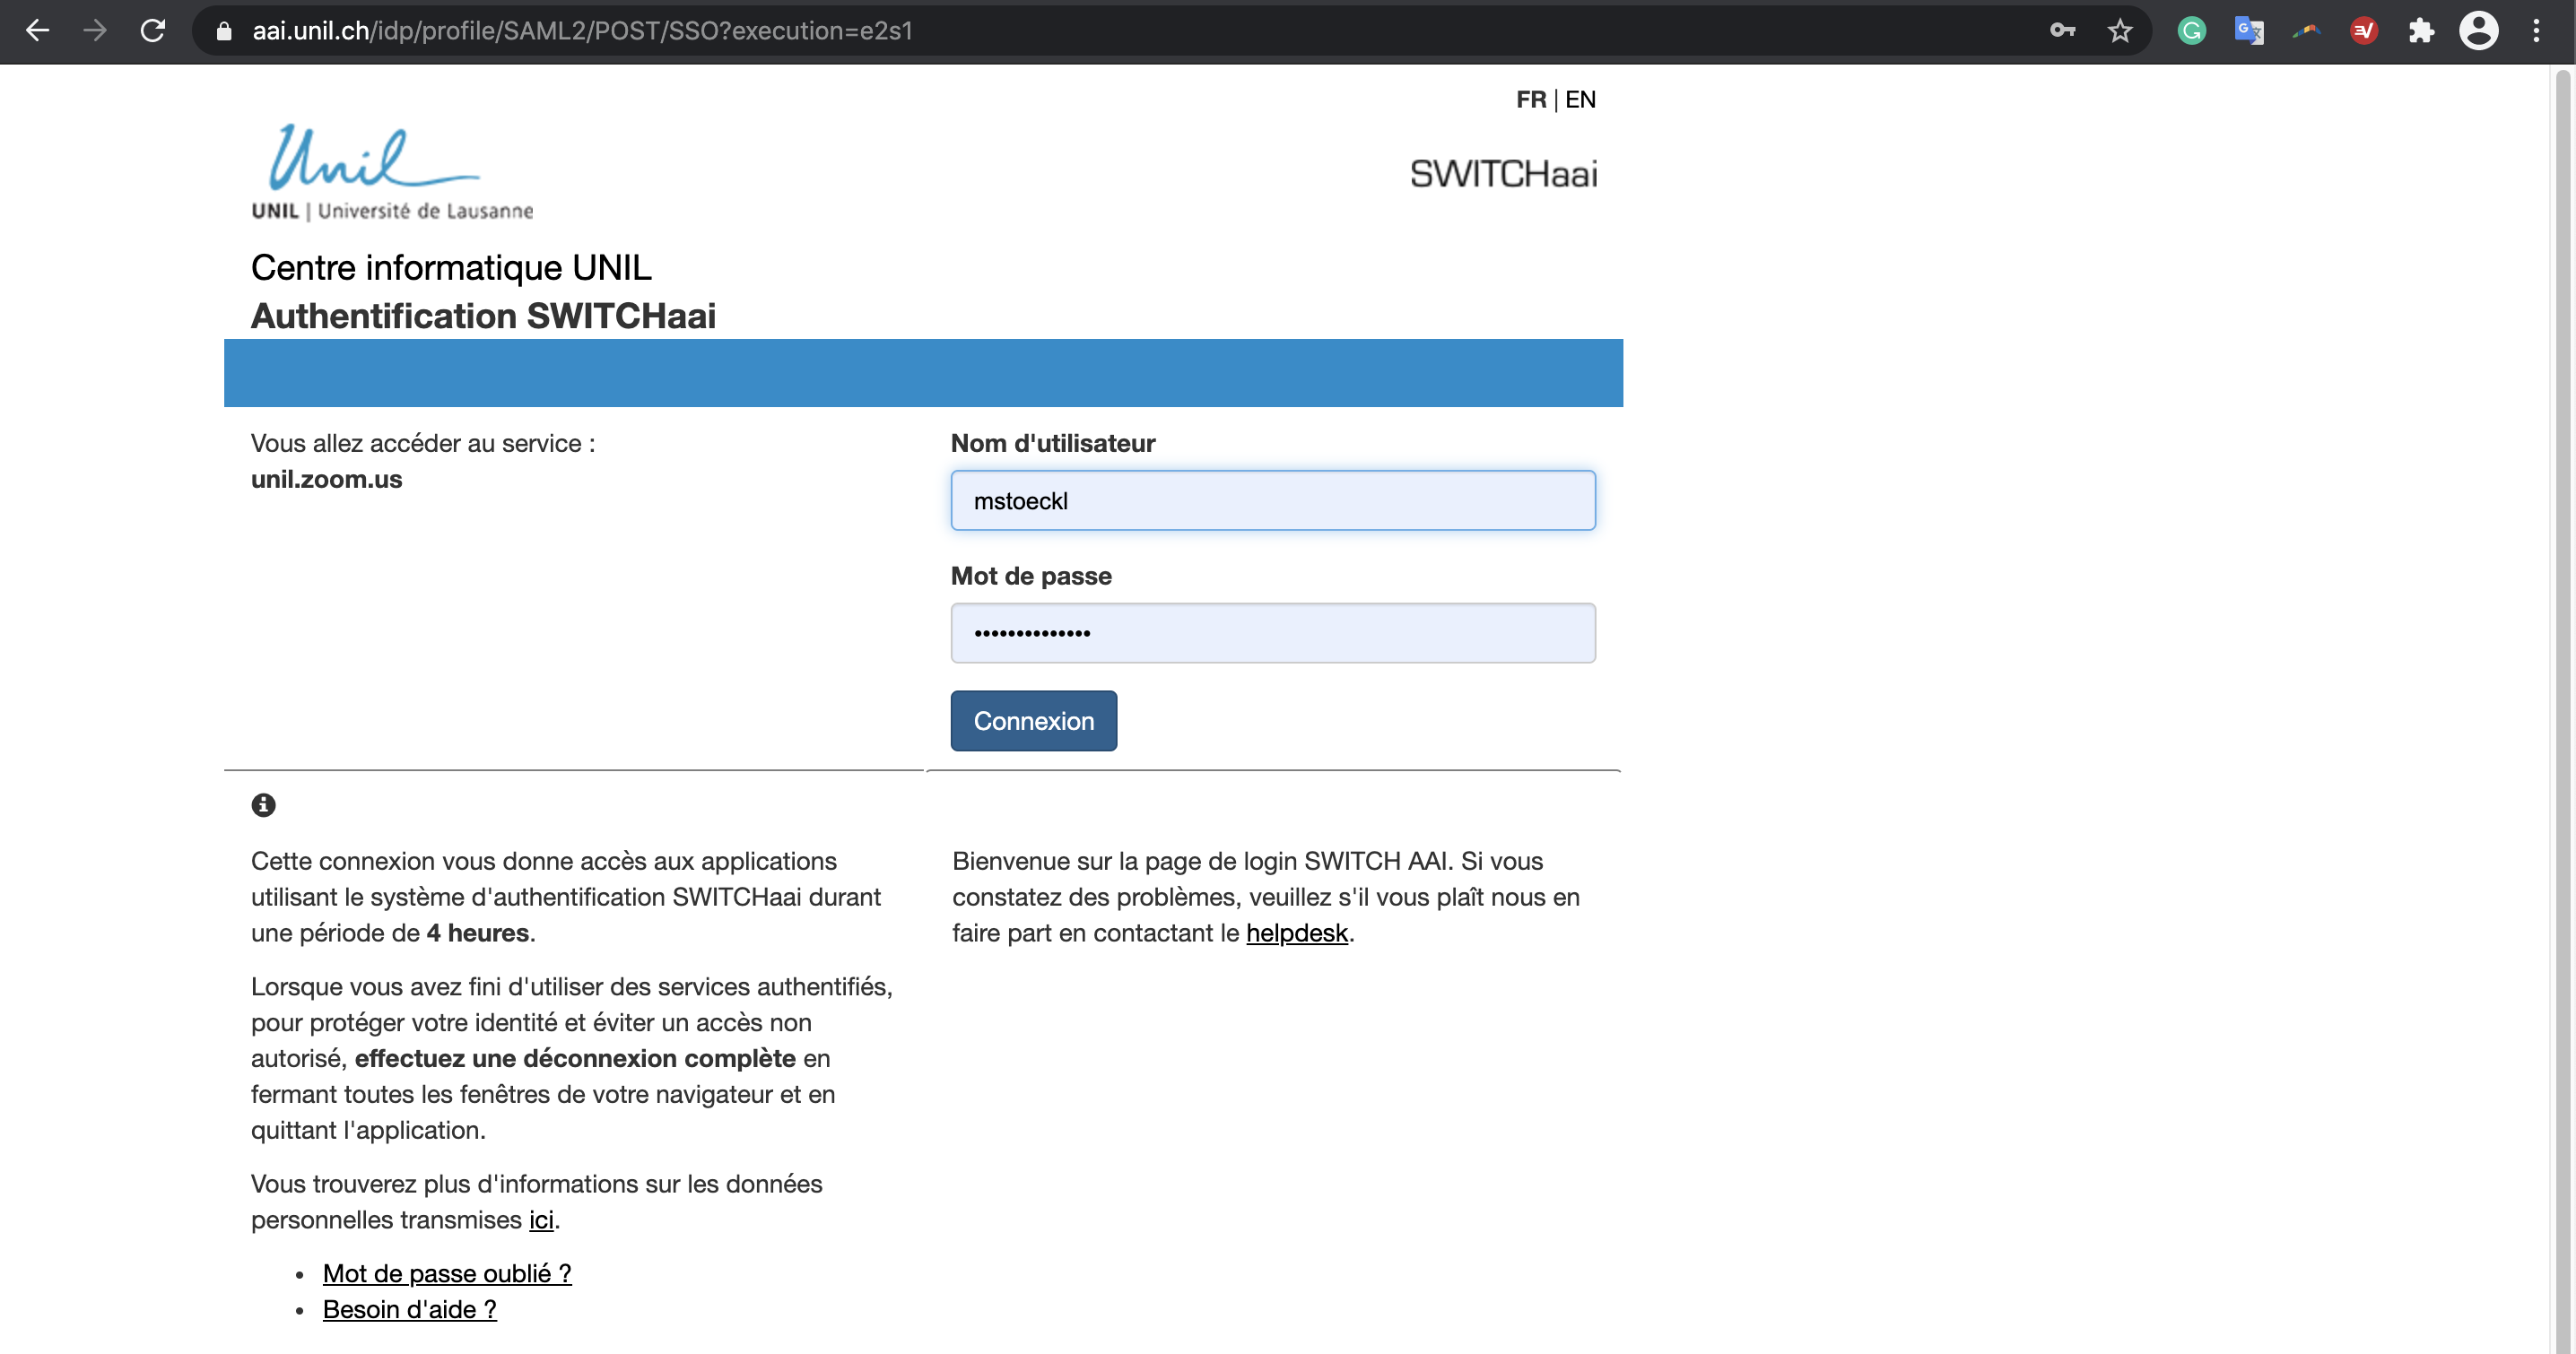
Task: Focus the Mot de passe field
Action: (1272, 632)
